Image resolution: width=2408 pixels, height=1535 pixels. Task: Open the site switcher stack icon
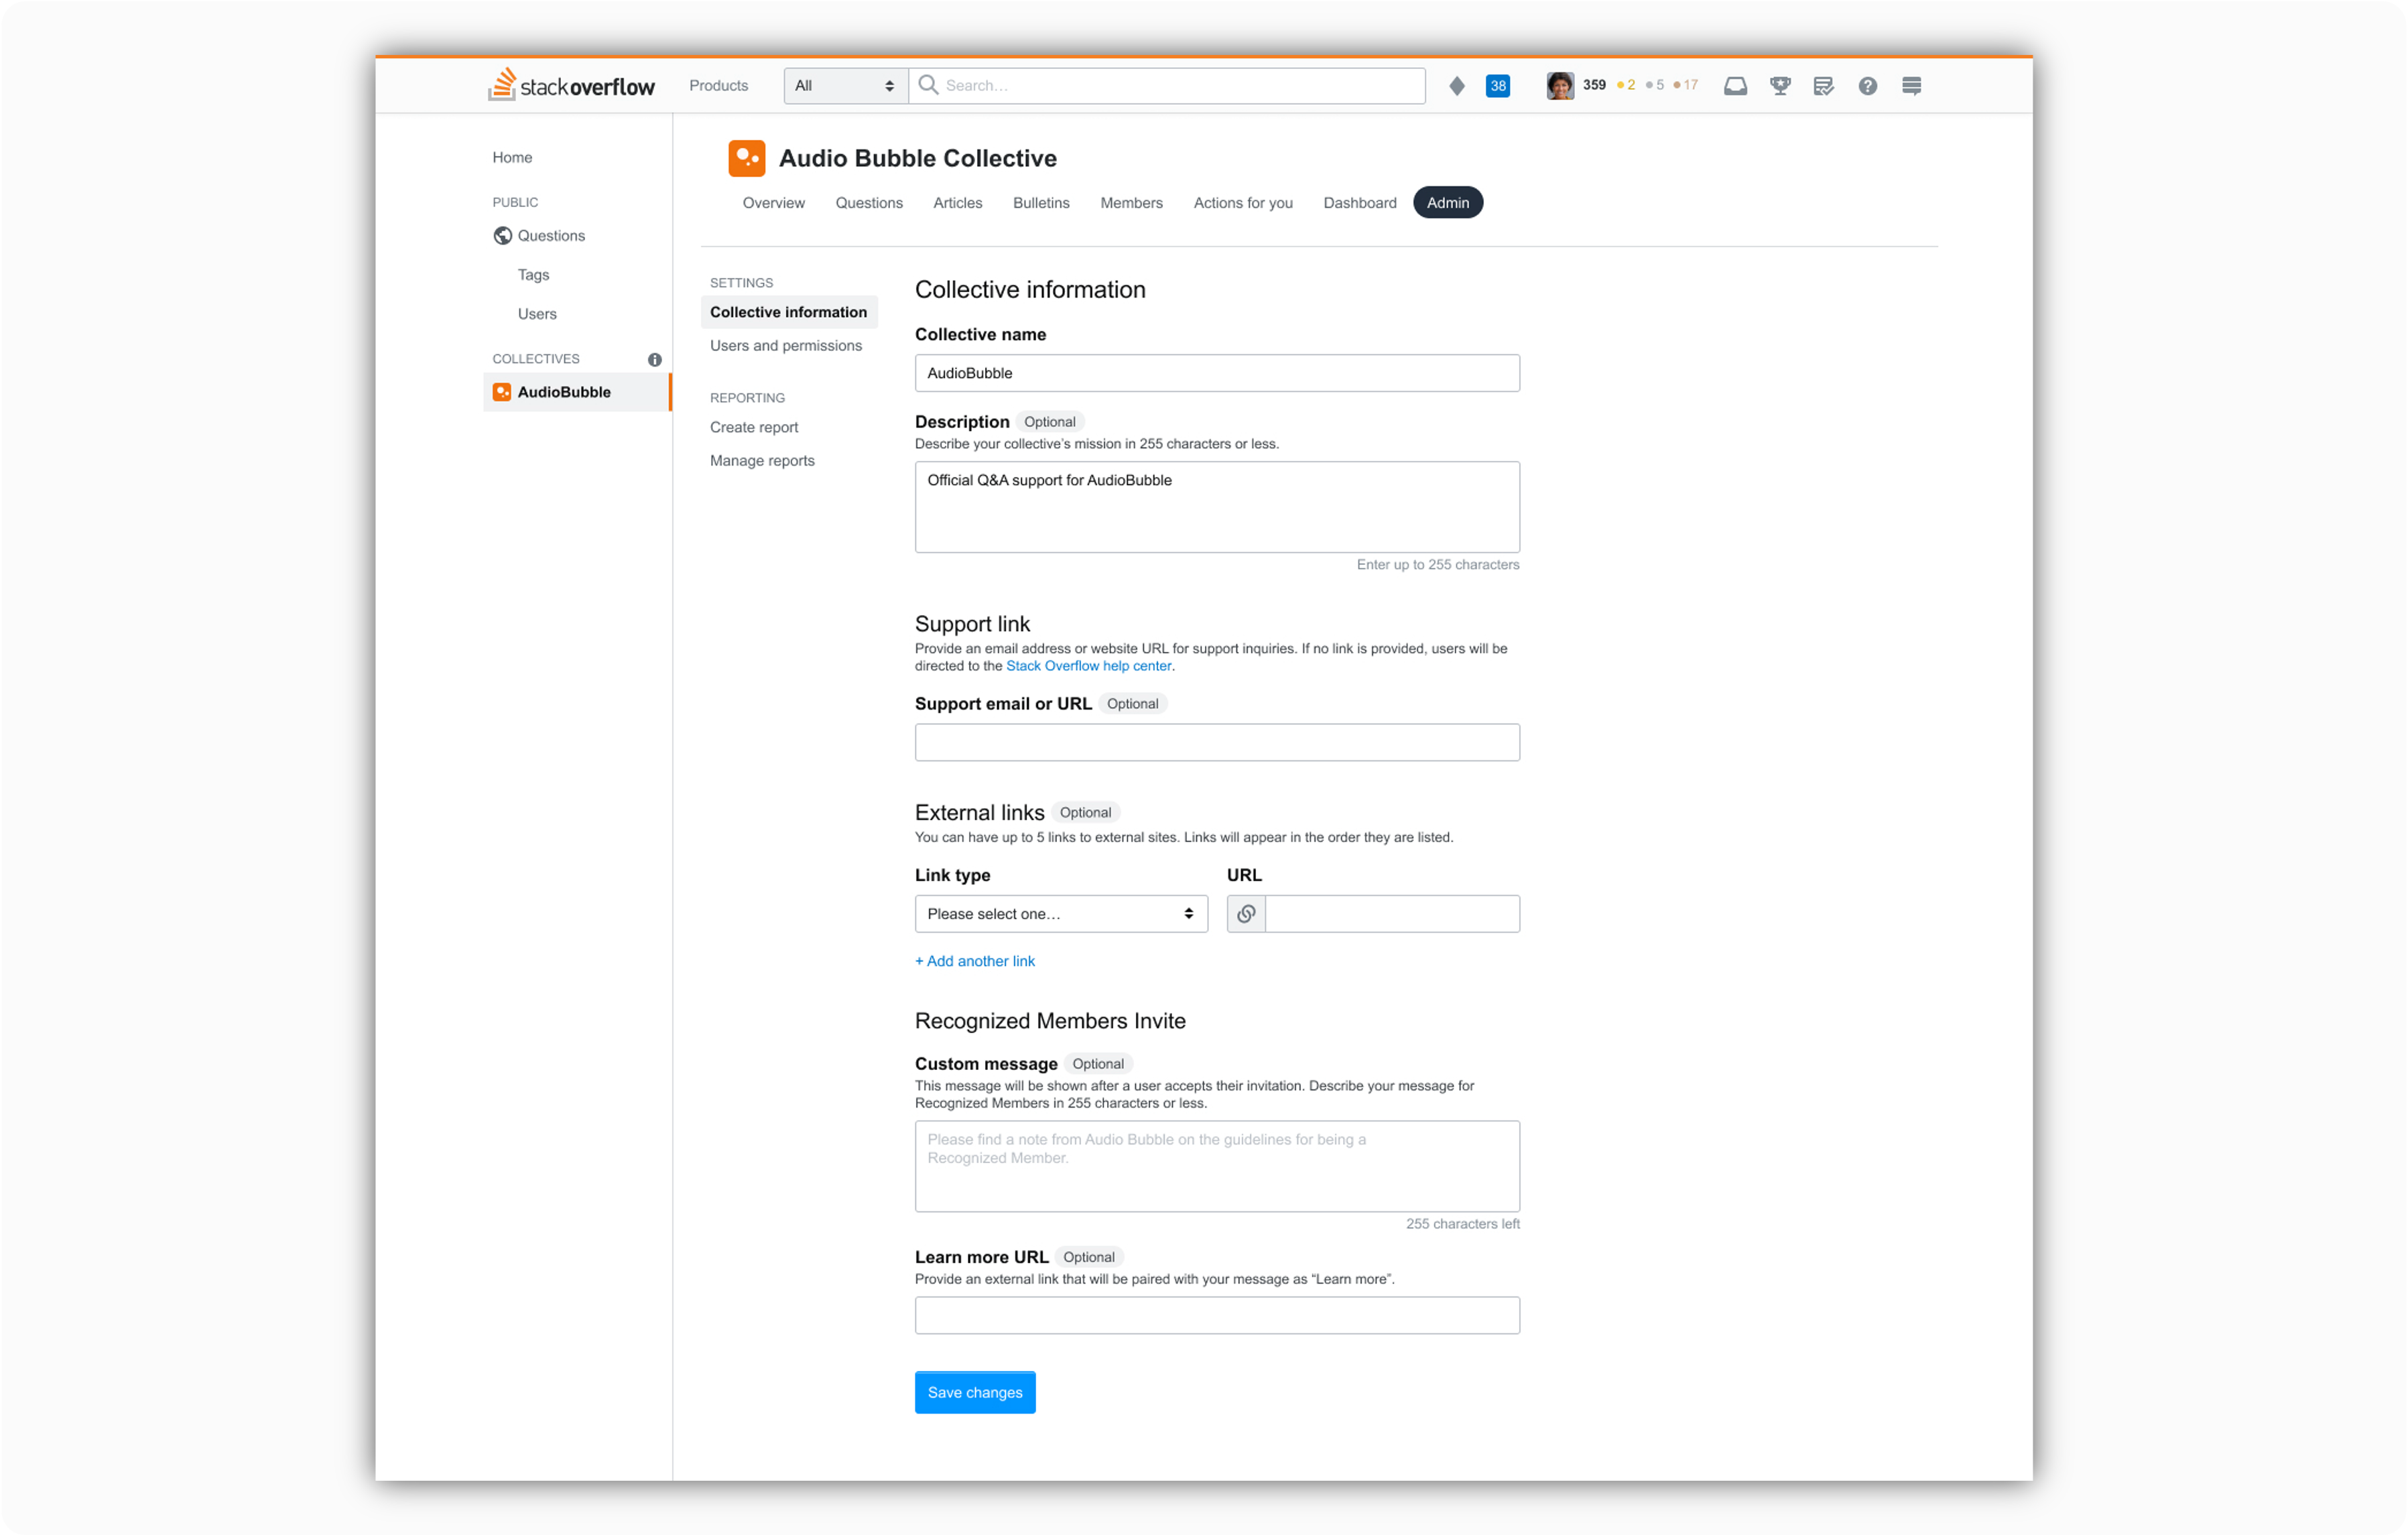(x=1911, y=86)
